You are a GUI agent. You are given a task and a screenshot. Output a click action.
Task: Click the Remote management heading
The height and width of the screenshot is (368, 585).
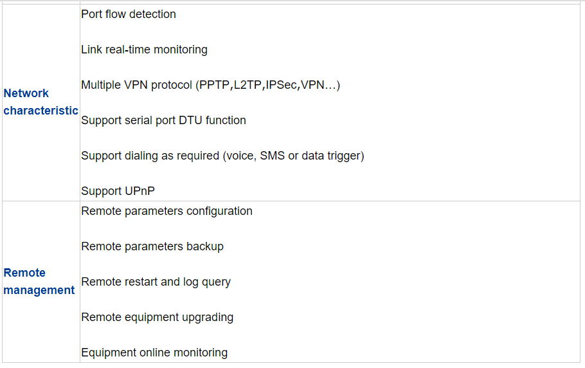click(x=39, y=281)
